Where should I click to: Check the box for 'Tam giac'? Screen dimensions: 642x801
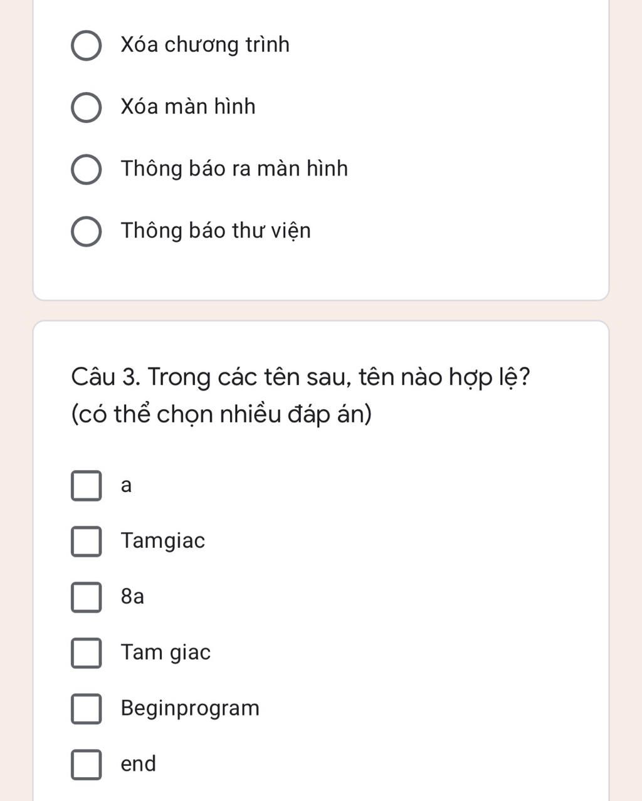[87, 653]
